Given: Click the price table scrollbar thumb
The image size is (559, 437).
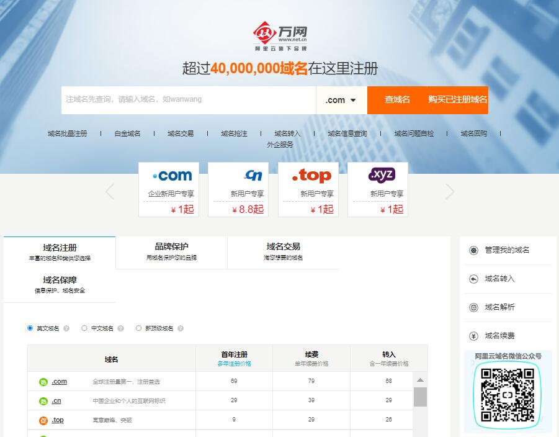Looking at the screenshot, I should 420,397.
